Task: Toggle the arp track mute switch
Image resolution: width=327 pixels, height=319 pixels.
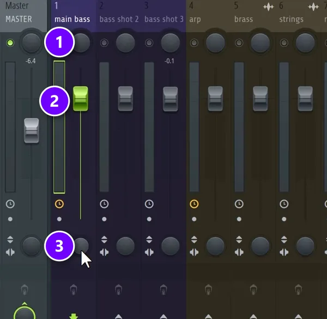Action: 194,43
